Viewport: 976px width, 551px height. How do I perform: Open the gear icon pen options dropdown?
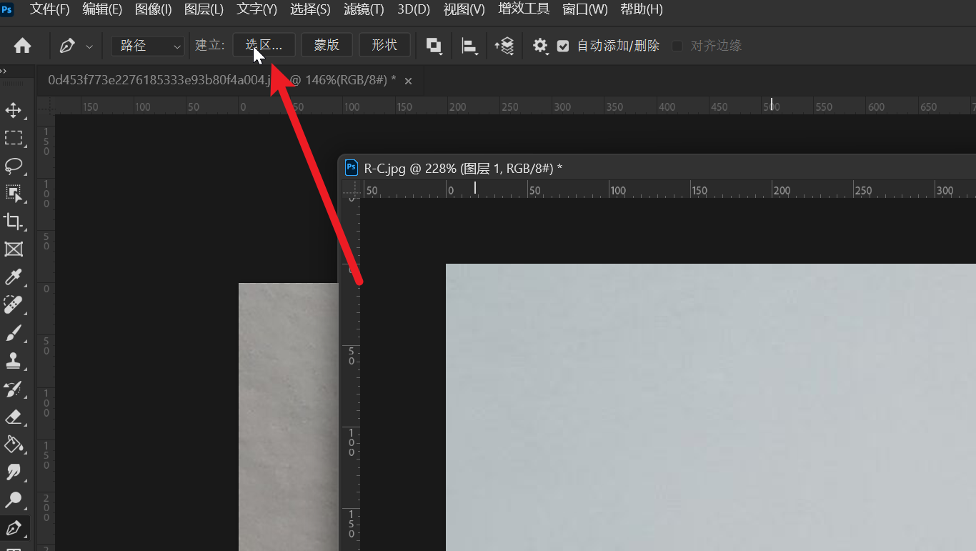(540, 46)
